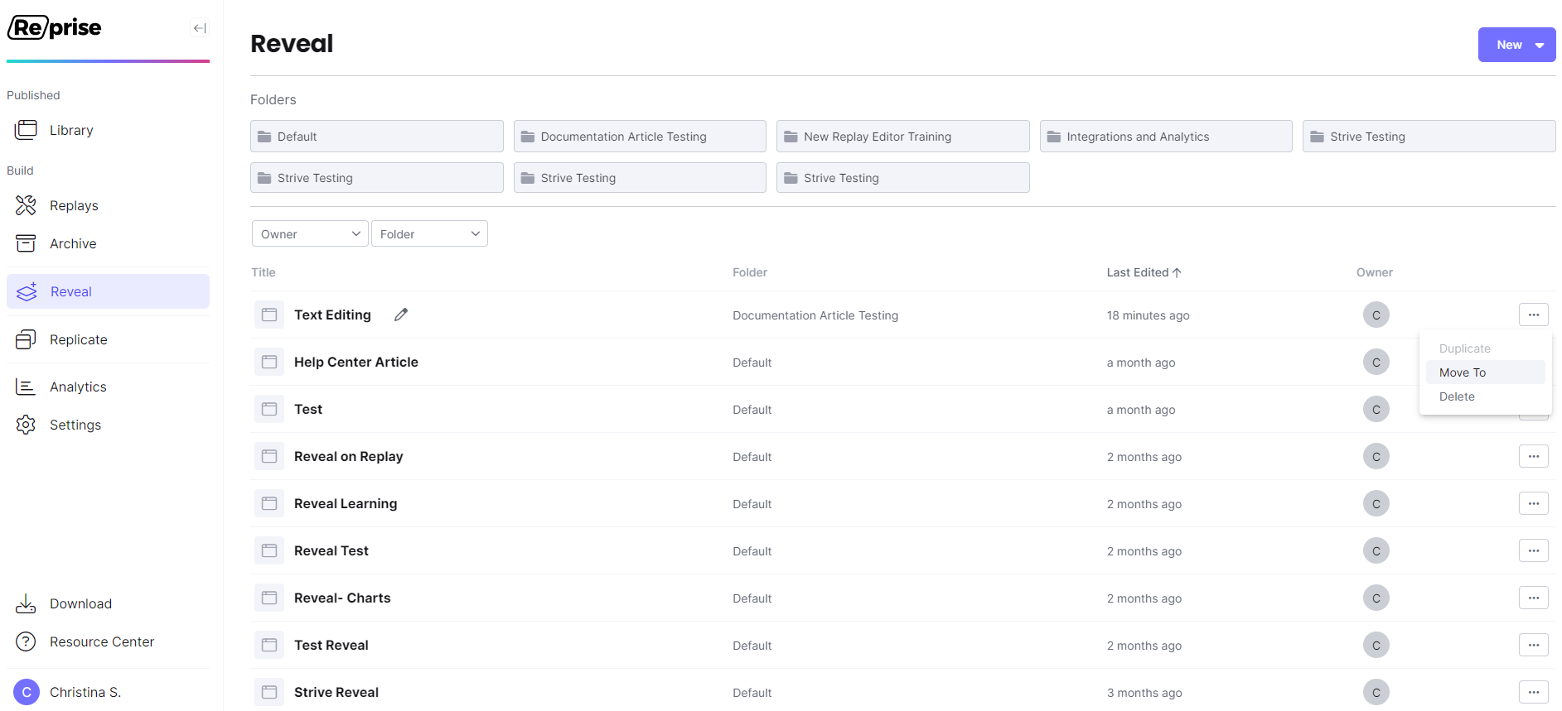The width and height of the screenshot is (1562, 711).
Task: Open Documentation Article Testing folder
Action: coord(640,137)
